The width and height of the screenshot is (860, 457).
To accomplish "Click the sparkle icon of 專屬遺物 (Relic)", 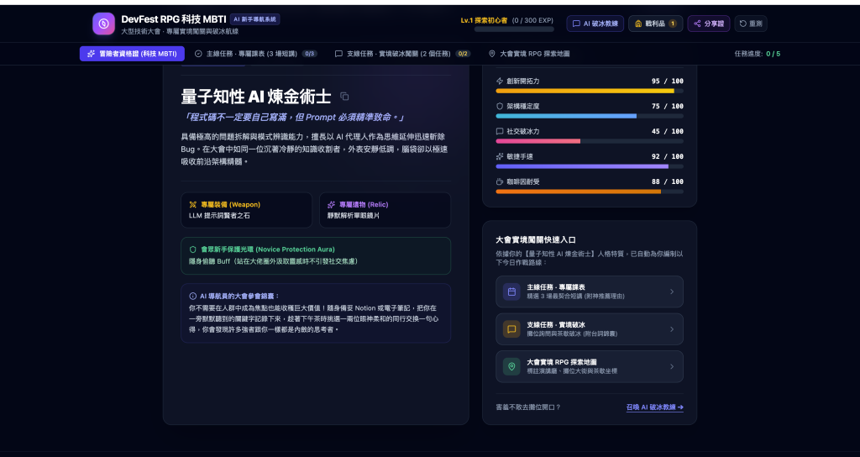I will pyautogui.click(x=331, y=205).
